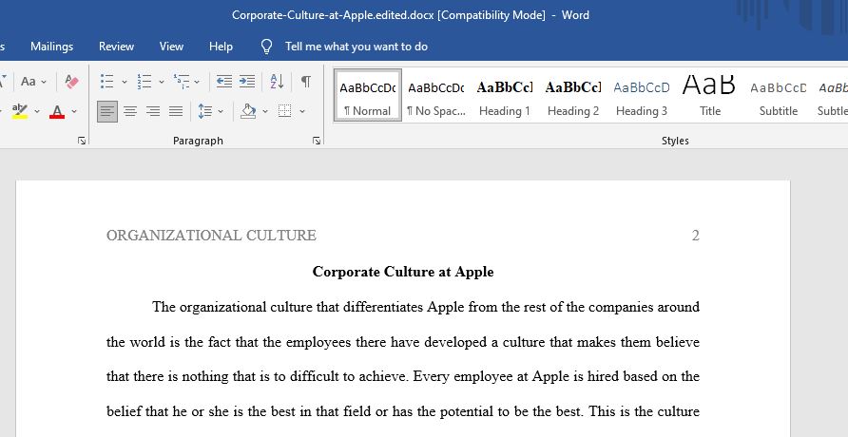Open Paragraph Settings dialog launcher
Viewport: 848px width, 437px height.
pyautogui.click(x=317, y=141)
